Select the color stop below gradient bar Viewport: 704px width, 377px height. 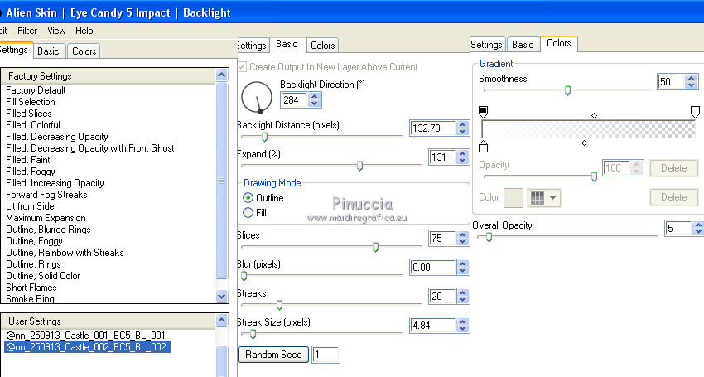point(483,146)
